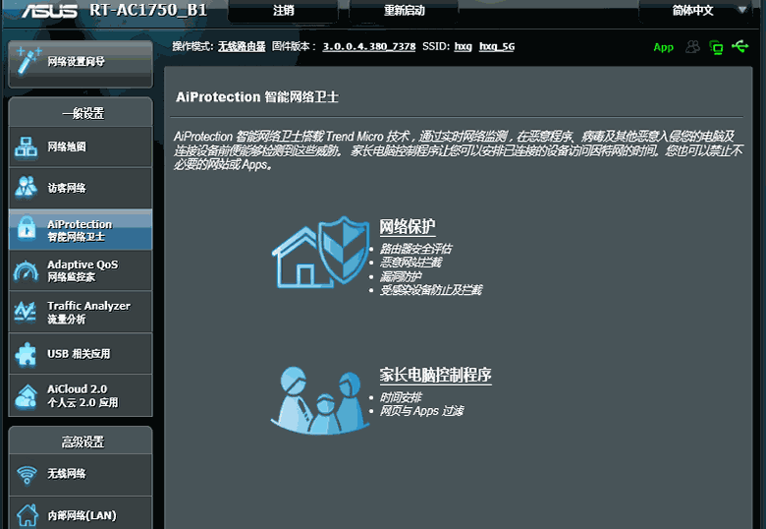Open the 内部网络(LAN) menu item

pyautogui.click(x=81, y=513)
